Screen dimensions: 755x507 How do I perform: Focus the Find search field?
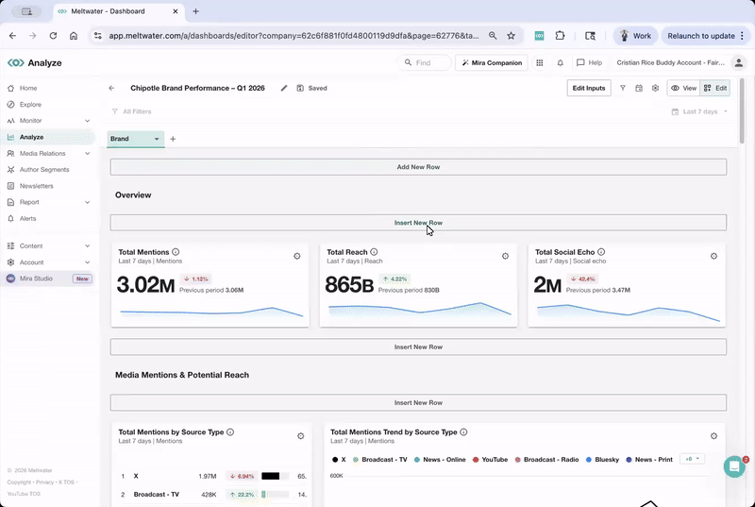pos(424,62)
